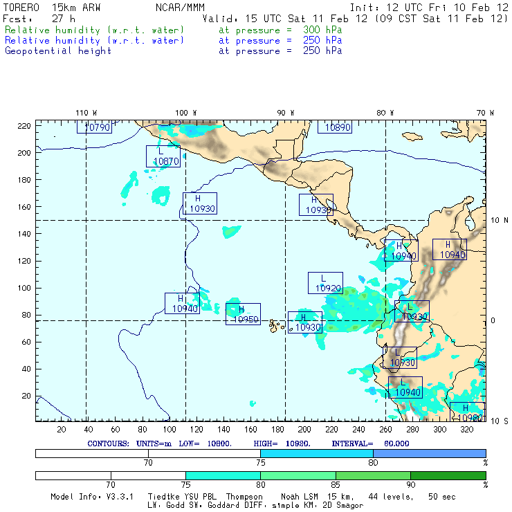Click the light green 80-85% swatch
Screen dimensions: 512x512
click(x=298, y=476)
